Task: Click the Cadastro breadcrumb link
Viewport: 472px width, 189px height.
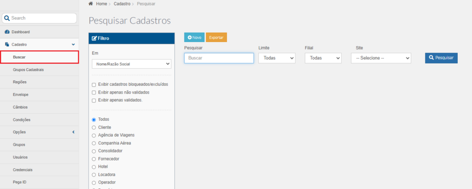Action: (x=122, y=4)
